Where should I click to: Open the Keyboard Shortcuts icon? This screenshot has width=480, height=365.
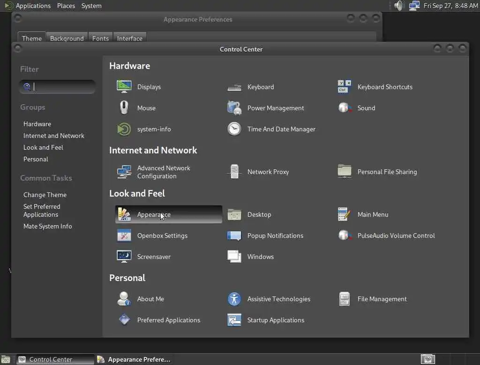pos(345,87)
